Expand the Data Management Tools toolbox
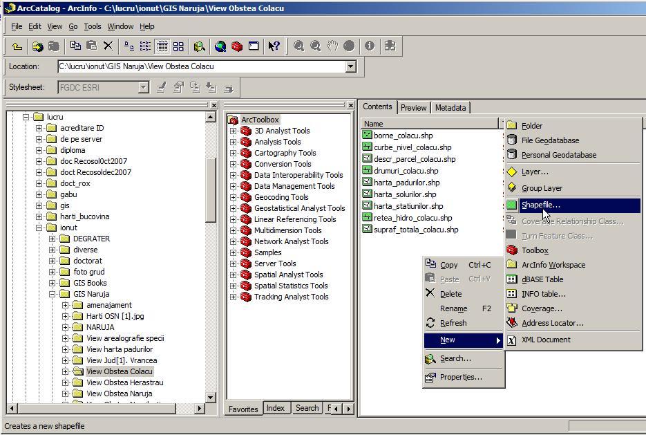The width and height of the screenshot is (646, 435). tap(234, 186)
